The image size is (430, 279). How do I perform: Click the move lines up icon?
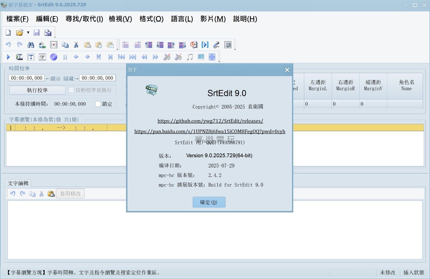149,45
